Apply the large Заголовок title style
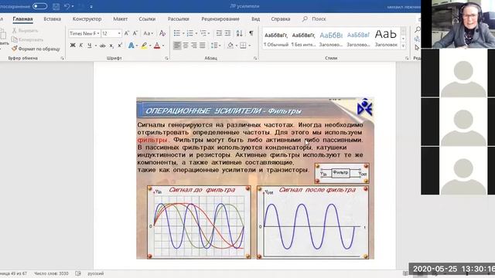 (x=386, y=39)
